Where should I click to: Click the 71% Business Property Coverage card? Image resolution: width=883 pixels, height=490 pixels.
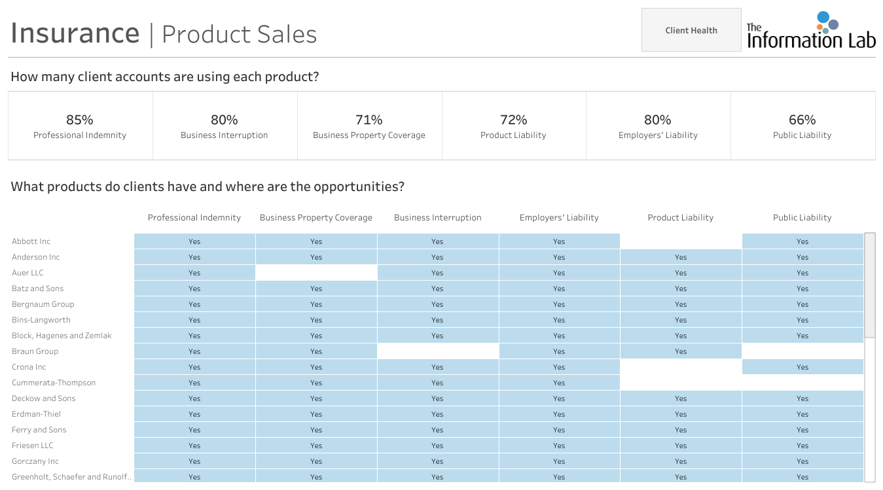pyautogui.click(x=369, y=126)
